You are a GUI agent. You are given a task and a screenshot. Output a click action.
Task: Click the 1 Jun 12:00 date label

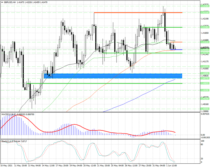[x=171, y=166]
